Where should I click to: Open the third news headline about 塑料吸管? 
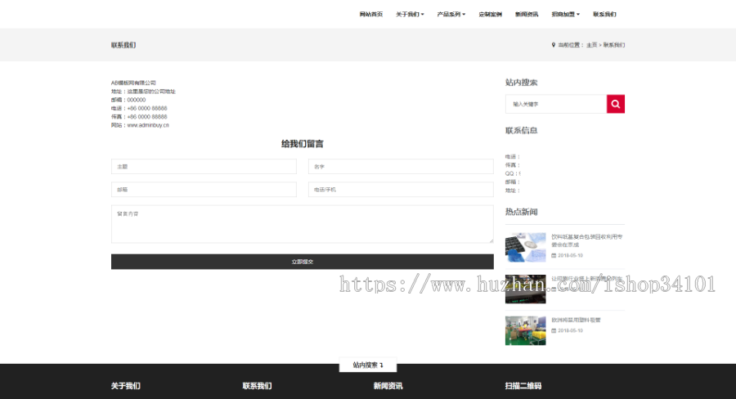point(576,320)
